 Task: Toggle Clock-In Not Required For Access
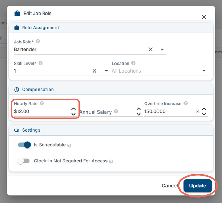[23, 161]
